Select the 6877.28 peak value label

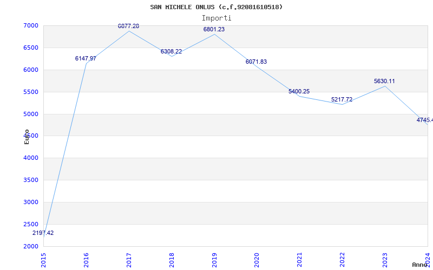(x=128, y=26)
